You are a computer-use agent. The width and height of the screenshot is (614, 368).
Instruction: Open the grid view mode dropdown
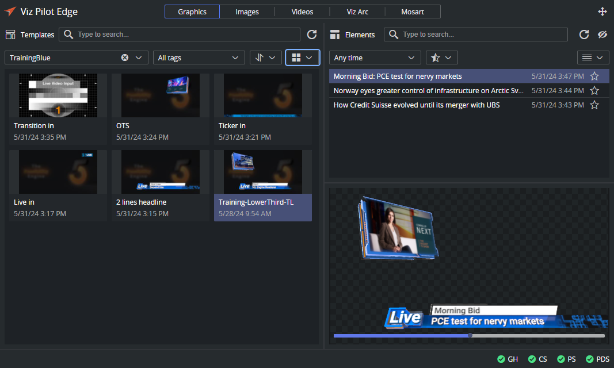coord(303,57)
